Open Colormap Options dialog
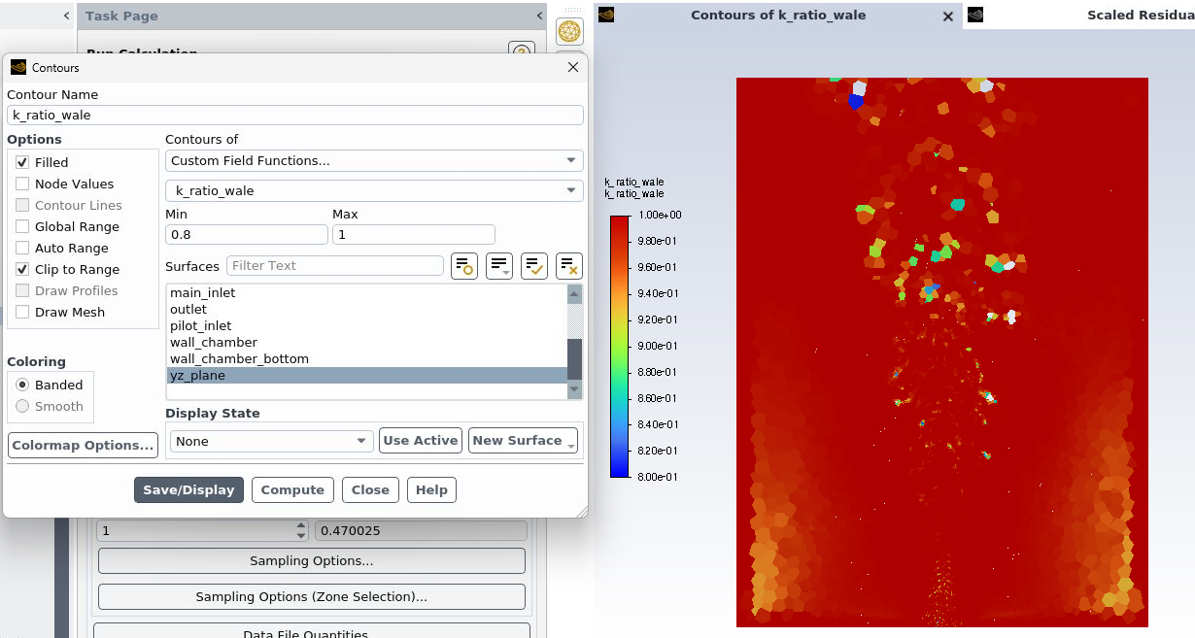1195x638 pixels. pyautogui.click(x=83, y=446)
